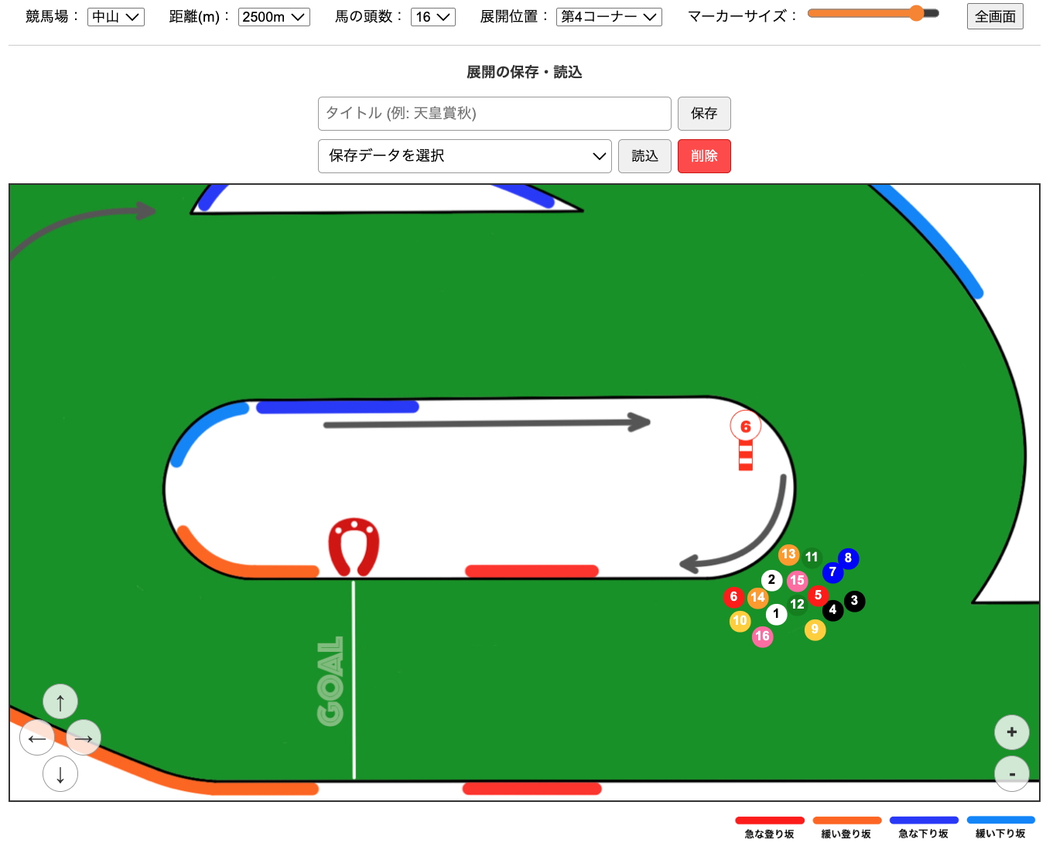Image resolution: width=1046 pixels, height=846 pixels.
Task: Click the 読込 load button
Action: click(644, 155)
